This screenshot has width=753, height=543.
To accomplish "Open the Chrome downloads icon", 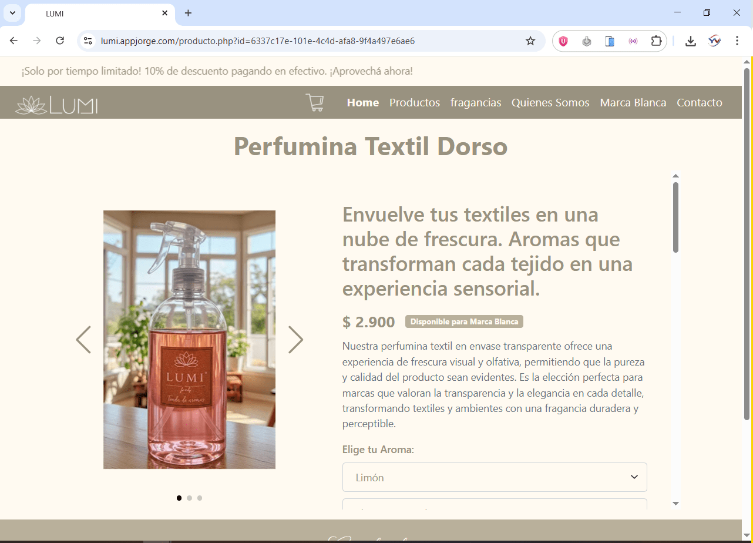I will (691, 41).
